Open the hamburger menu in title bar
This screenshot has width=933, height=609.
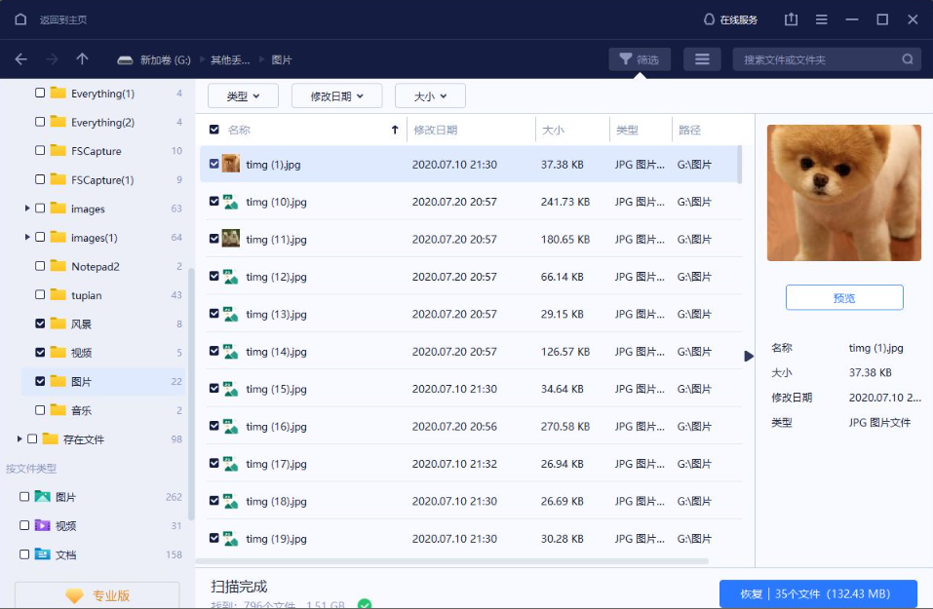pos(822,19)
